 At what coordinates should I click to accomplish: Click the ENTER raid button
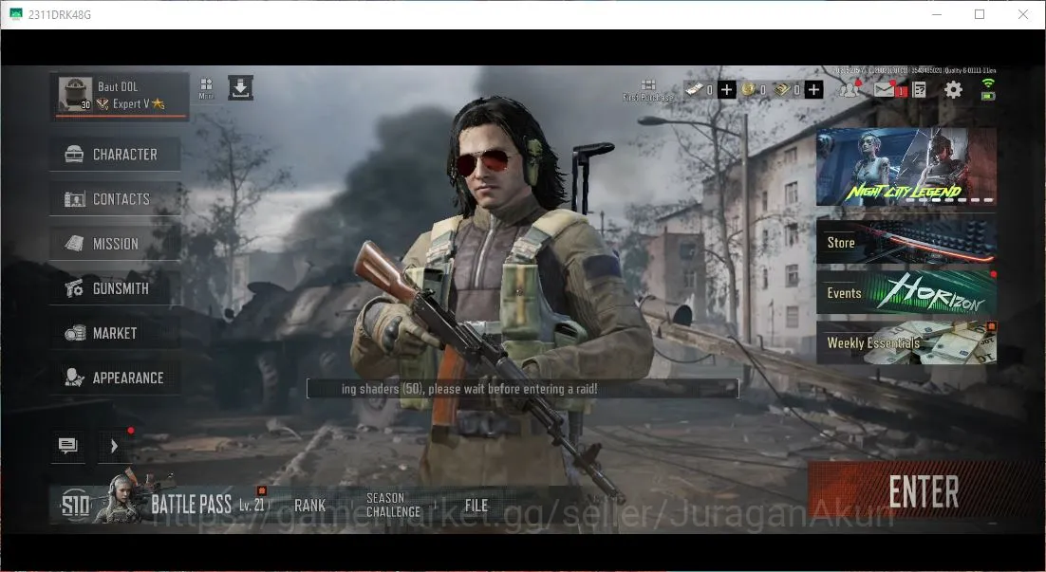point(924,492)
